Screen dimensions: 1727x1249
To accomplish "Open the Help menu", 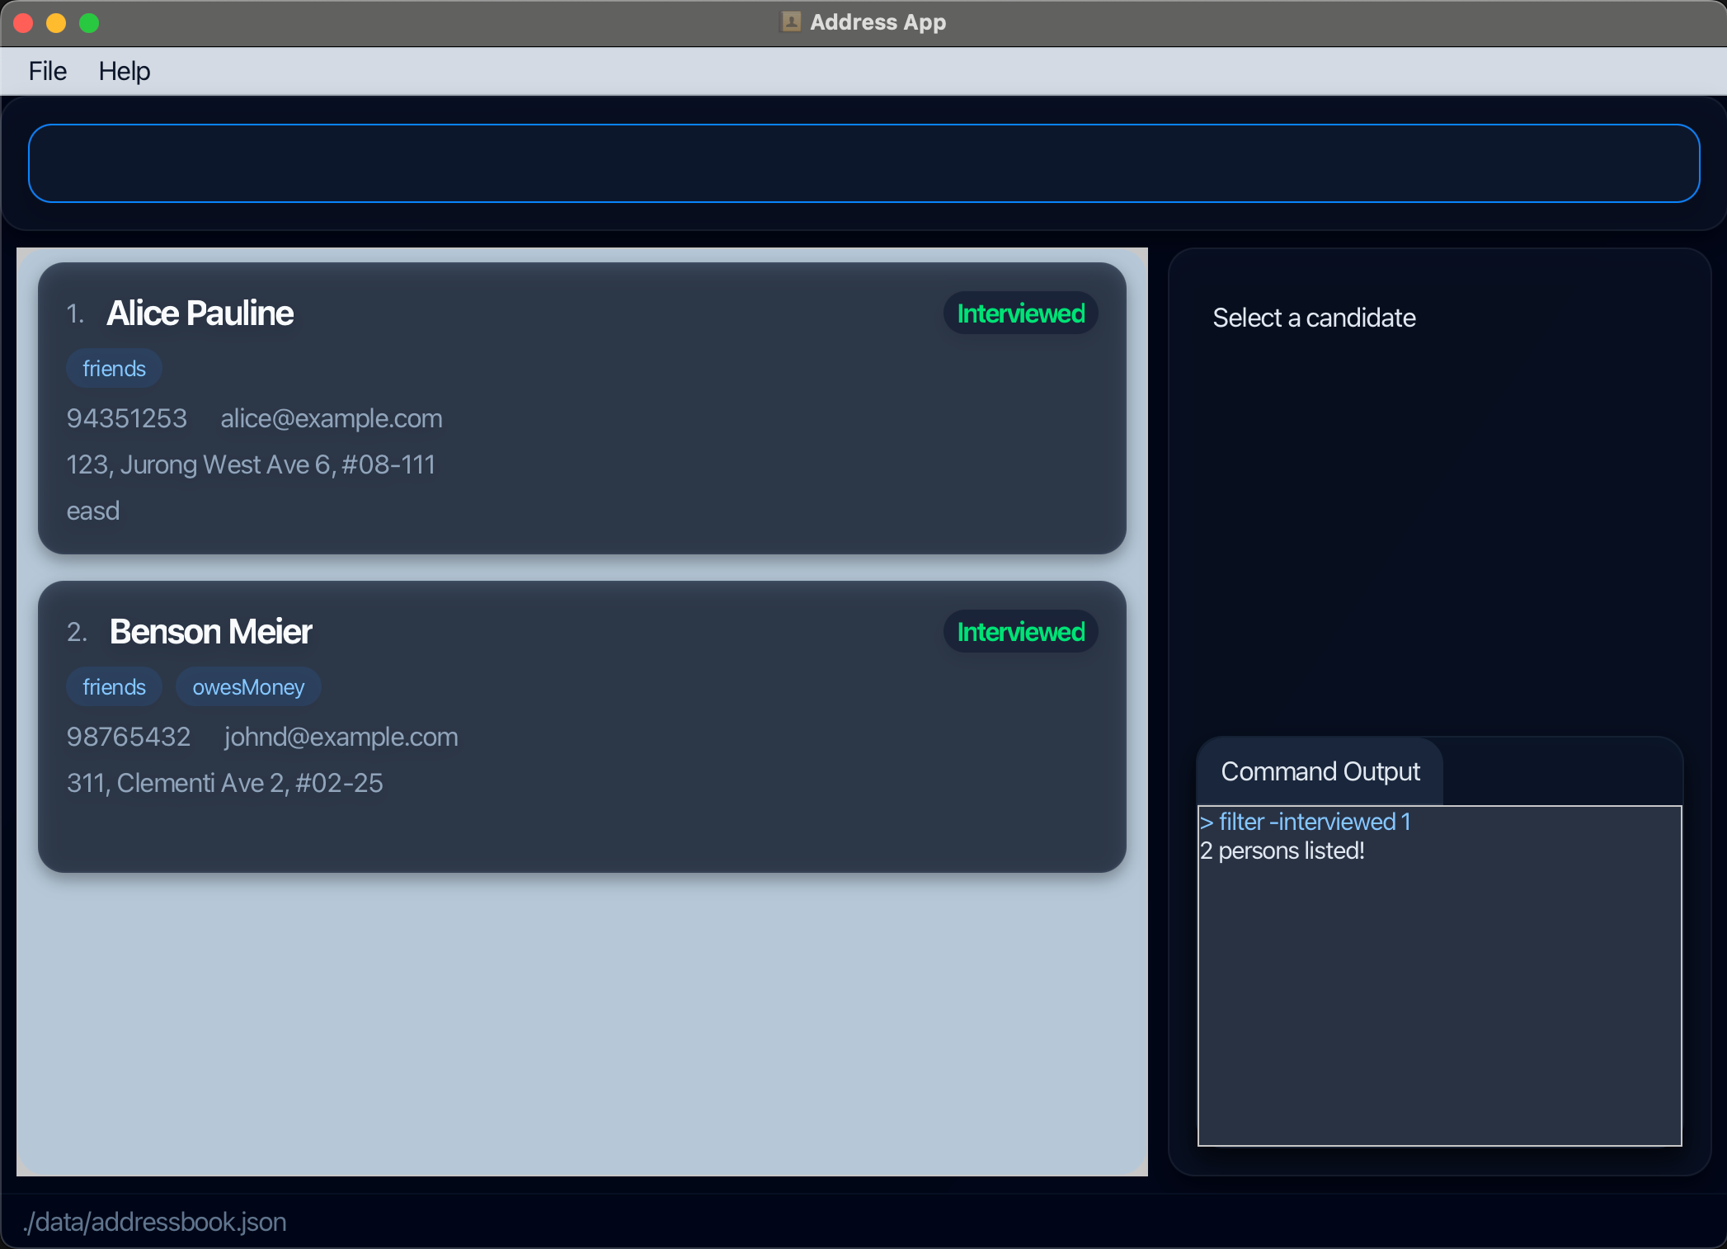I will (x=125, y=71).
